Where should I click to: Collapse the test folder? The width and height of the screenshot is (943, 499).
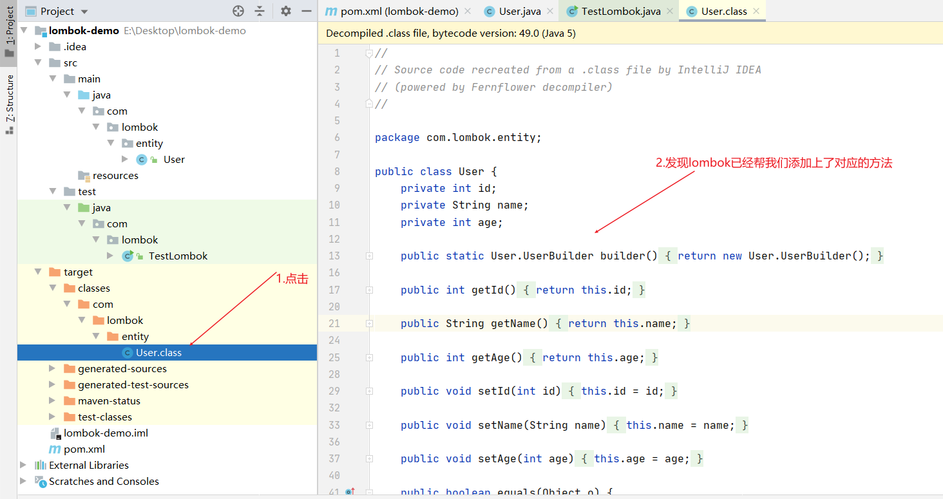pos(53,191)
